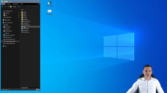Open the Загрузки folder

(x=7, y=29)
